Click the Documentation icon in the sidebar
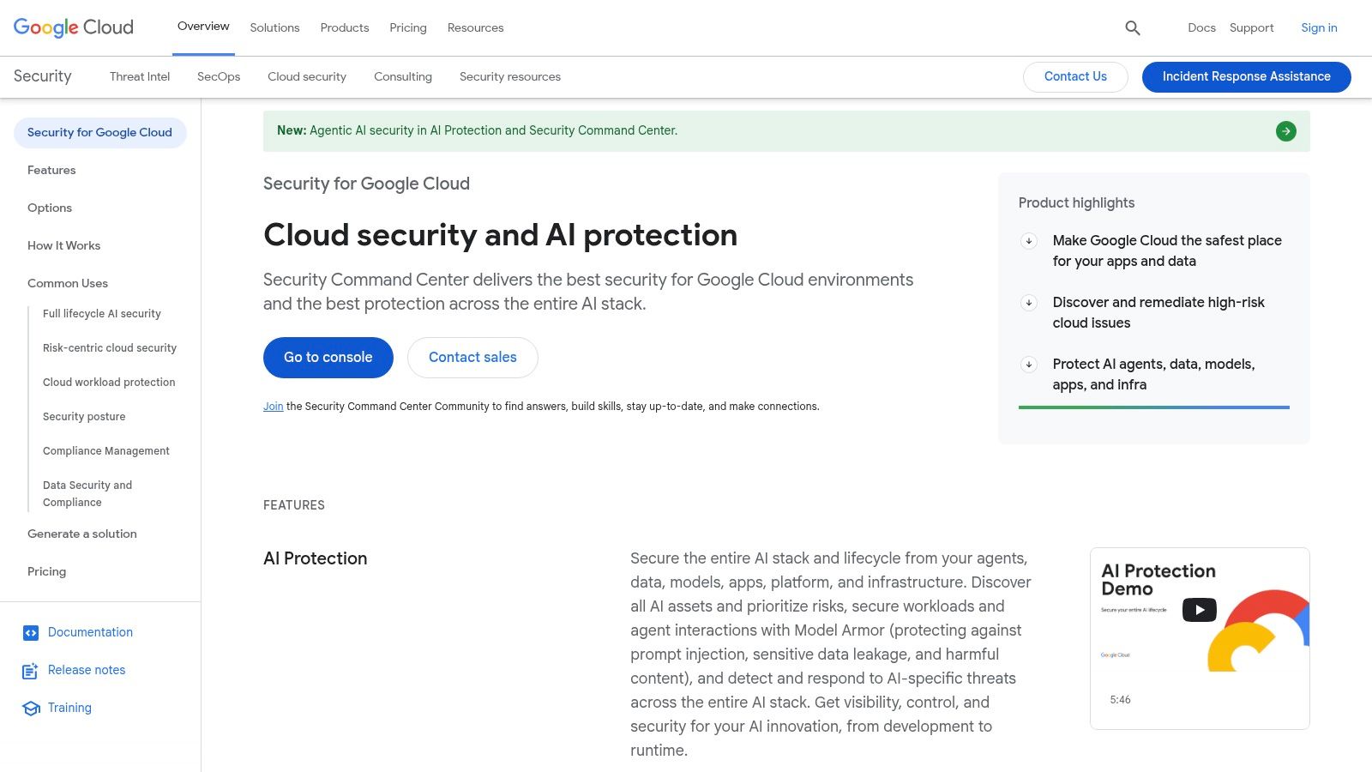The width and height of the screenshot is (1372, 772). (x=31, y=632)
